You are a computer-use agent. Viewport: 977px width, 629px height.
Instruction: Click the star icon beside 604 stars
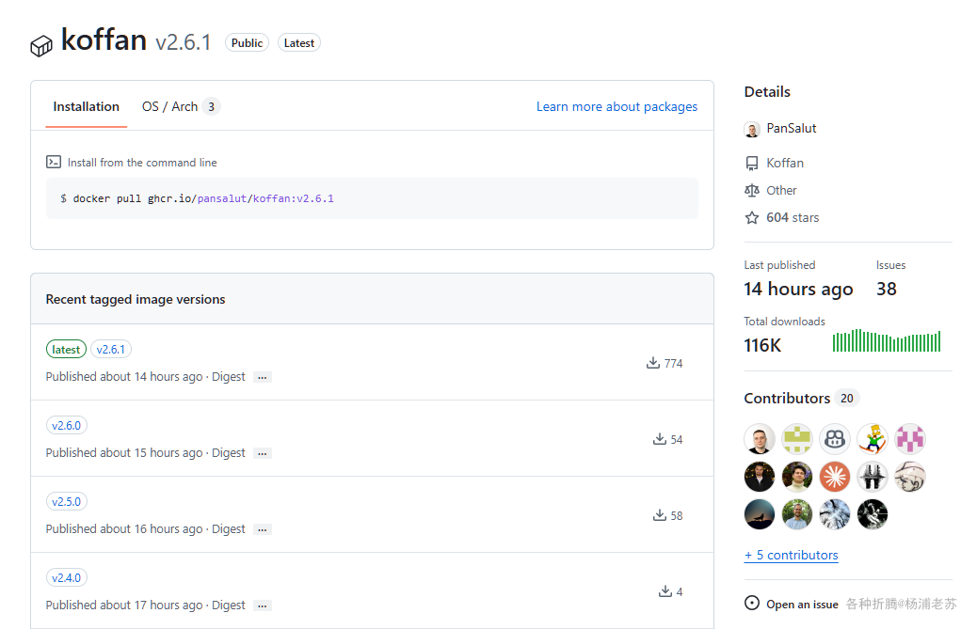pyautogui.click(x=752, y=218)
